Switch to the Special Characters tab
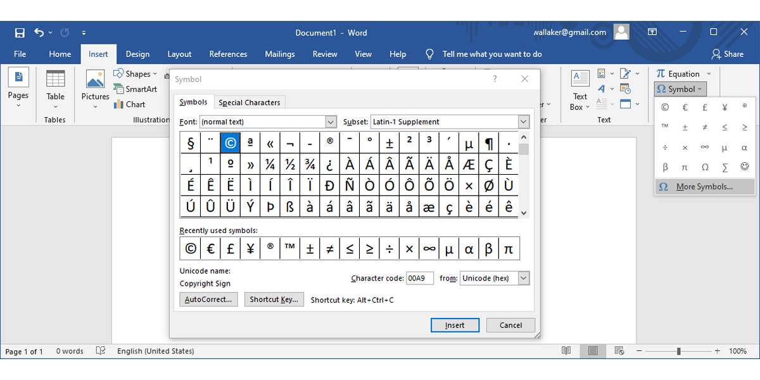The width and height of the screenshot is (760, 380). [250, 101]
